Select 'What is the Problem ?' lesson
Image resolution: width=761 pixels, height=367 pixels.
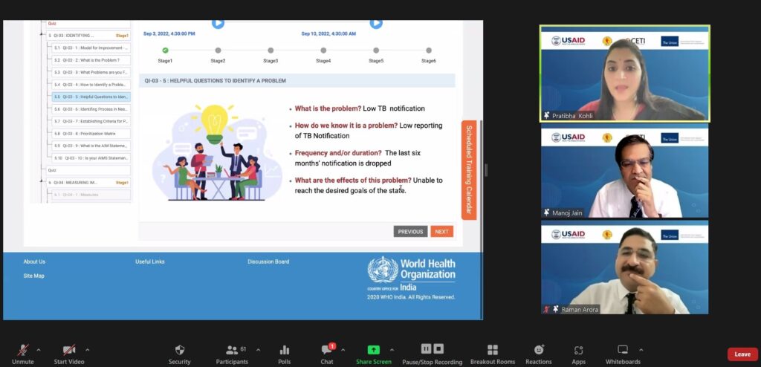point(91,60)
